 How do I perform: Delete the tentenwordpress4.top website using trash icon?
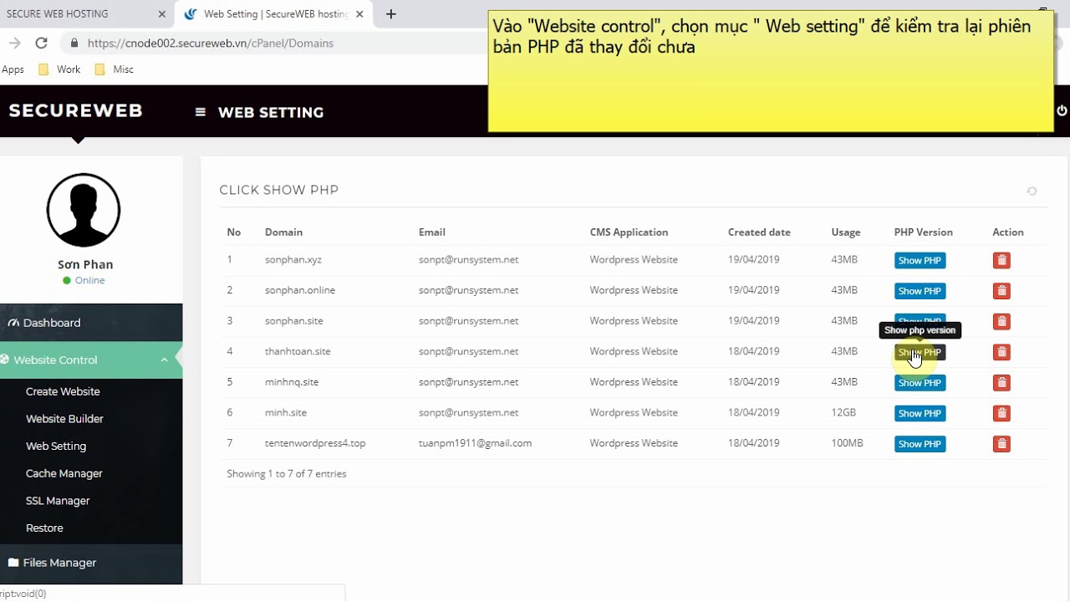[1001, 444]
